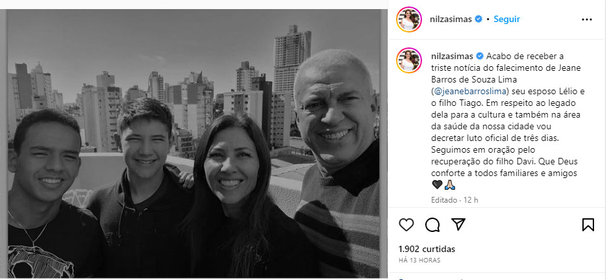Click the profile avatar next to the caption
The image size is (609, 280).
(408, 60)
